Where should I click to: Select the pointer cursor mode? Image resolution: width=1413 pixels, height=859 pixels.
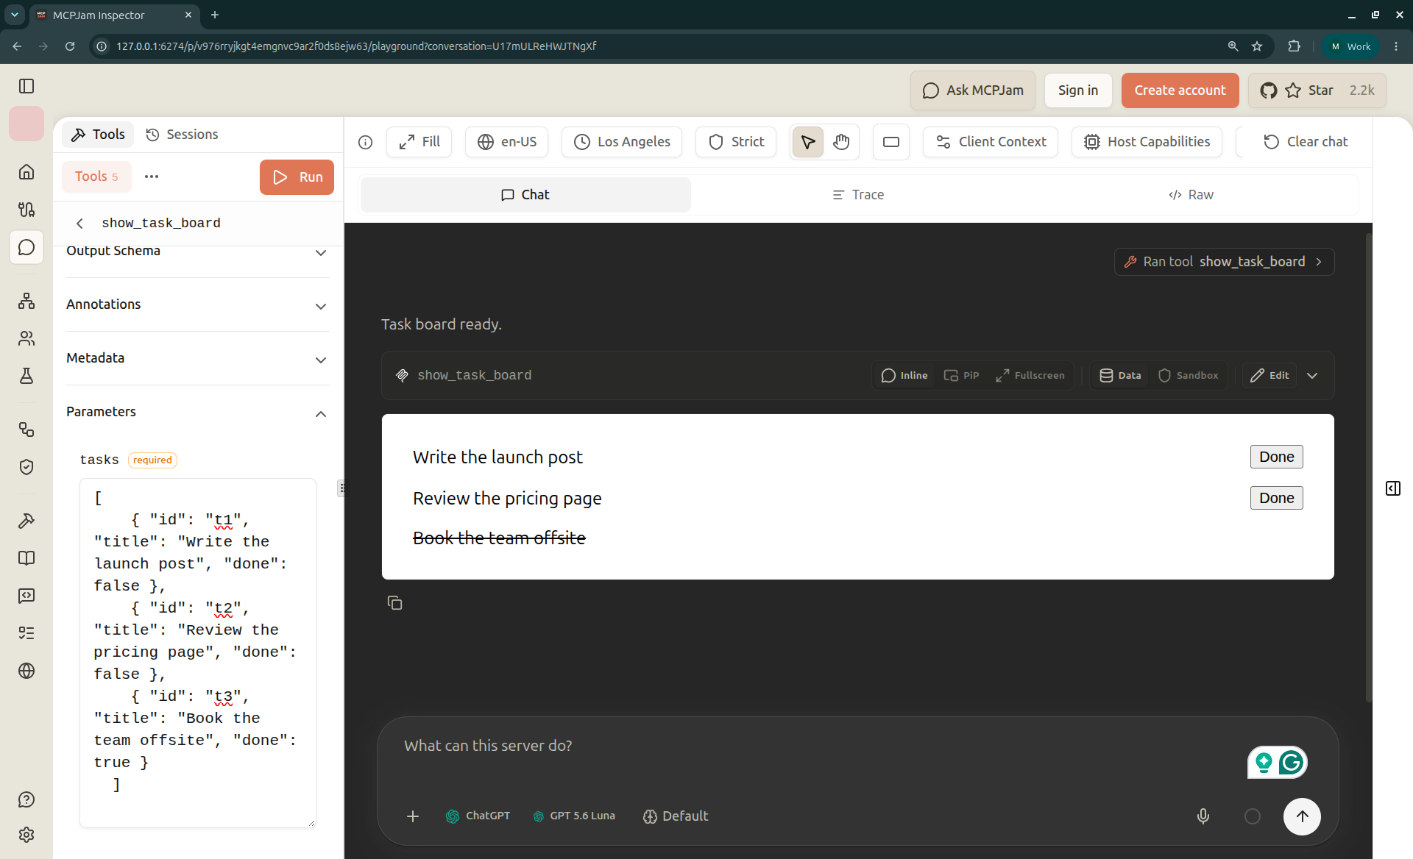tap(808, 142)
